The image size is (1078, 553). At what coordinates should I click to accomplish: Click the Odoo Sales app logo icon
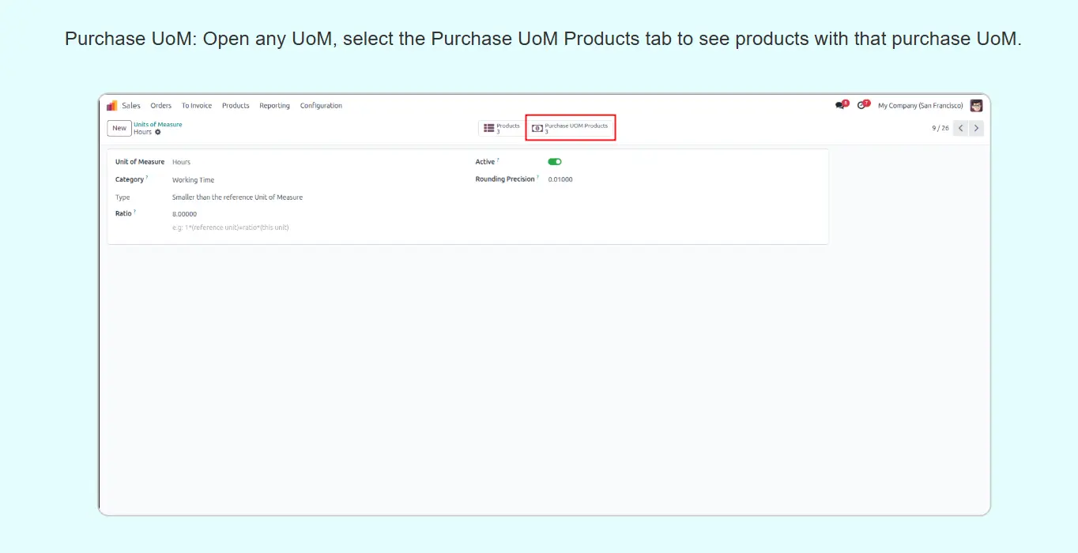click(x=112, y=106)
